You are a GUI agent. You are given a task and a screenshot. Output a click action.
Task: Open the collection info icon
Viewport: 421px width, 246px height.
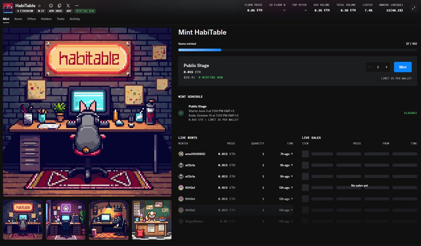tap(51, 6)
